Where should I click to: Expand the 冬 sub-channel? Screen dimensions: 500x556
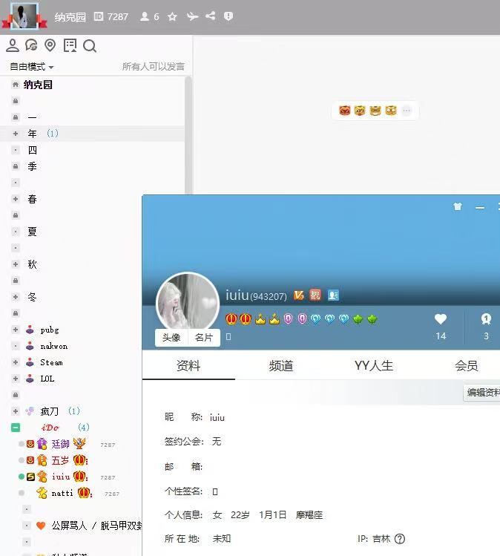pyautogui.click(x=16, y=297)
